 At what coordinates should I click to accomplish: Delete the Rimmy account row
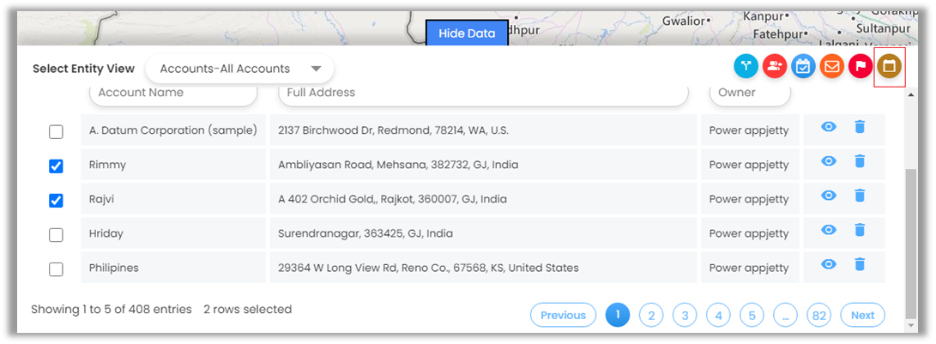(x=860, y=162)
